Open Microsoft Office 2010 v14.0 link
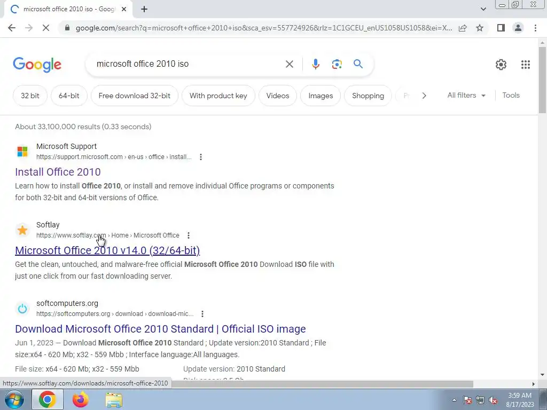The image size is (547, 410). click(x=107, y=250)
